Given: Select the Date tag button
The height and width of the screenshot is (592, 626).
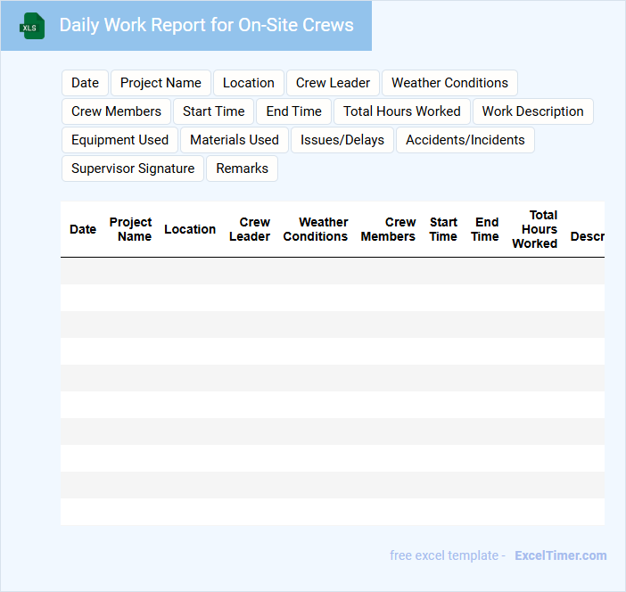Looking at the screenshot, I should (85, 83).
